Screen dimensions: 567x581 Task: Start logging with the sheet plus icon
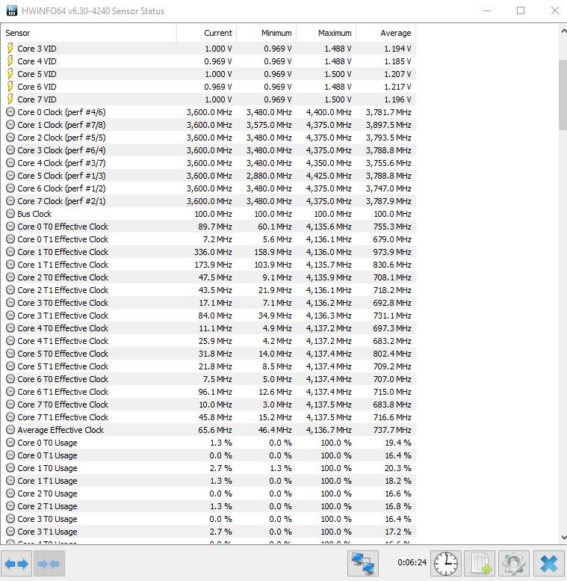pyautogui.click(x=480, y=564)
